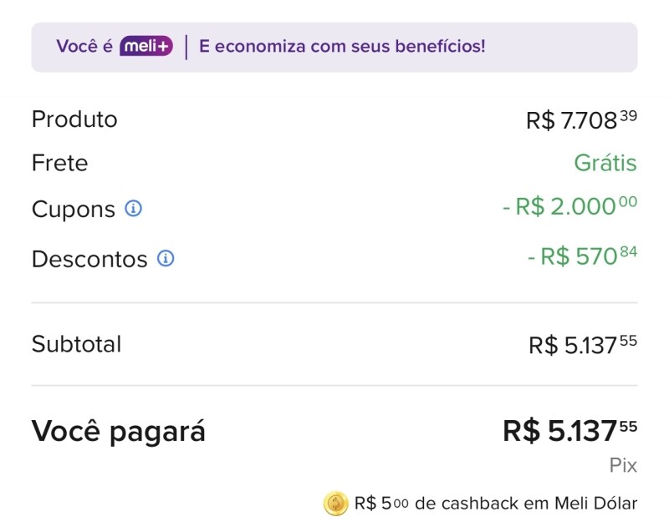Click the Produto row label
669x532 pixels.
(74, 119)
